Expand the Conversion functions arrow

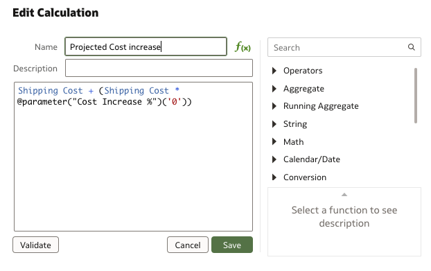[274, 177]
